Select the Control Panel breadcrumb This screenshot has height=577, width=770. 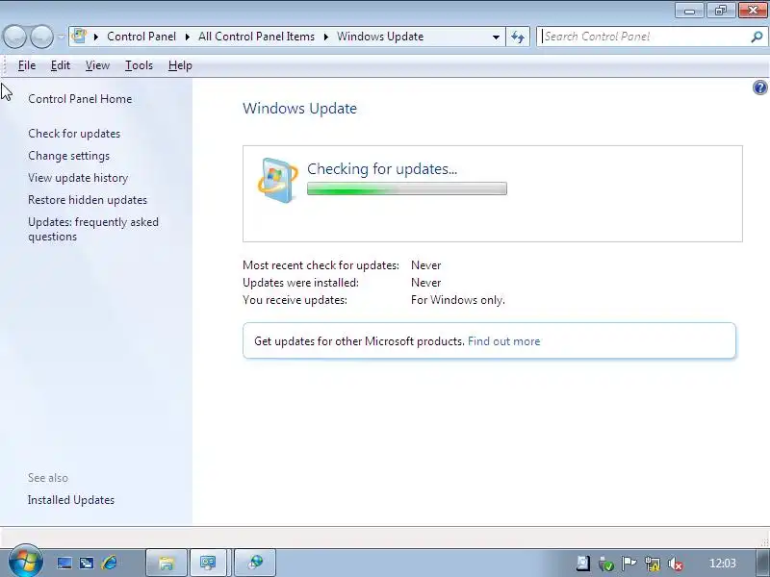pos(141,37)
